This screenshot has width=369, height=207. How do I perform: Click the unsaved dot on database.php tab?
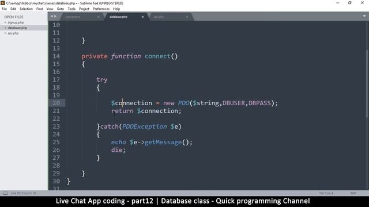click(x=142, y=17)
